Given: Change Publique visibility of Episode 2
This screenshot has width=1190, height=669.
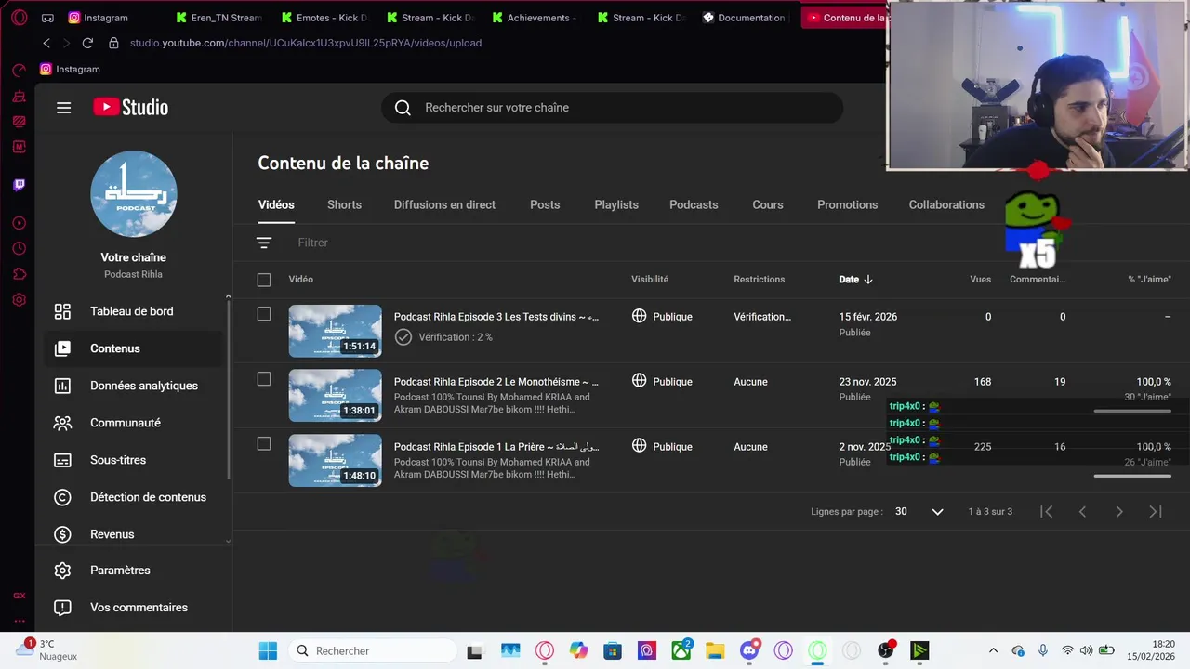Looking at the screenshot, I should tap(662, 382).
